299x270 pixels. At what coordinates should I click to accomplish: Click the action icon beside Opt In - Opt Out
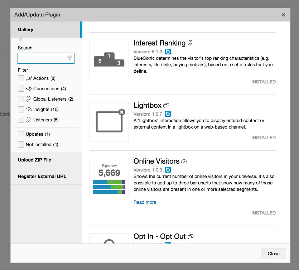click(x=191, y=237)
